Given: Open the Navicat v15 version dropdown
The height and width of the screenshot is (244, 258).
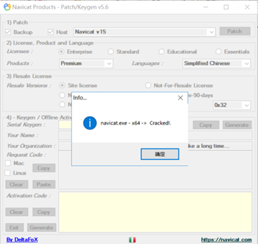Looking at the screenshot, I should pos(144,32).
